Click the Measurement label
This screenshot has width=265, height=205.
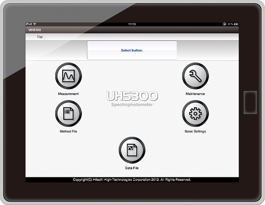68,94
